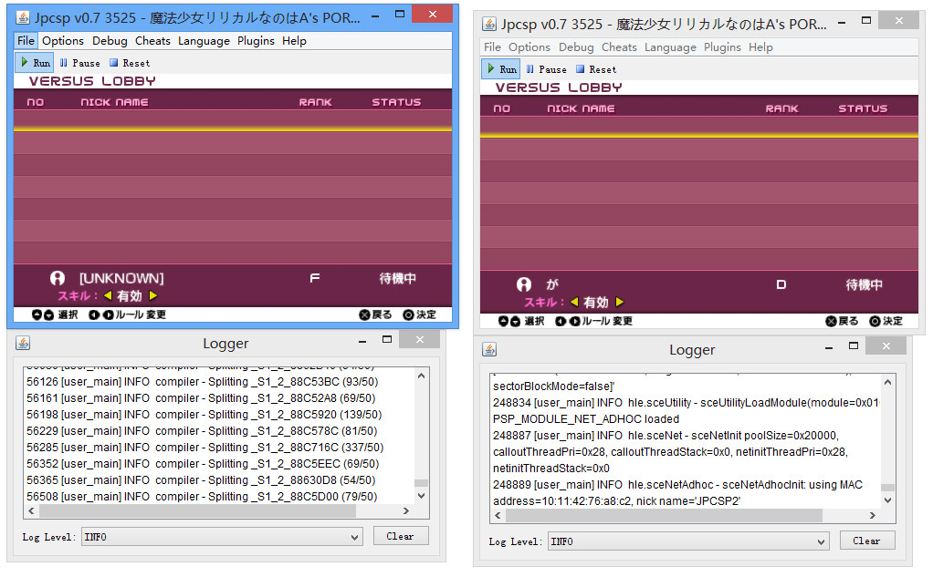Click Java icon in left Logger title bar

pos(23,343)
